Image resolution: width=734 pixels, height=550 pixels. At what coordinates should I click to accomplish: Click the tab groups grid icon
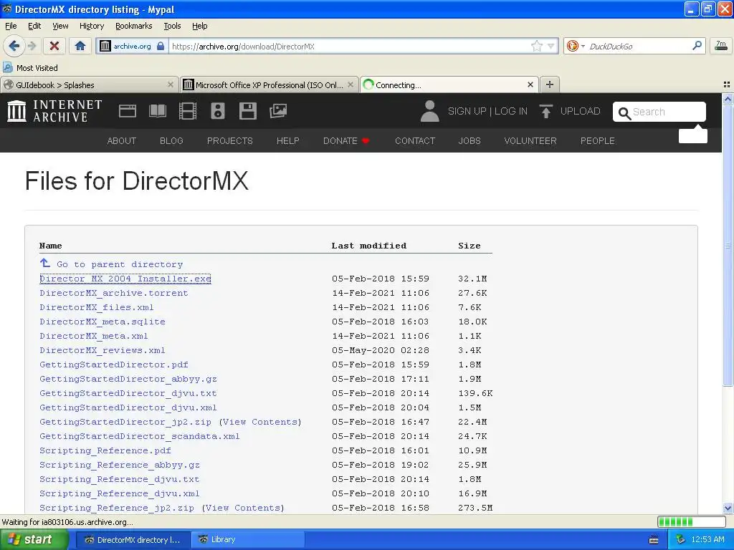coord(727,85)
